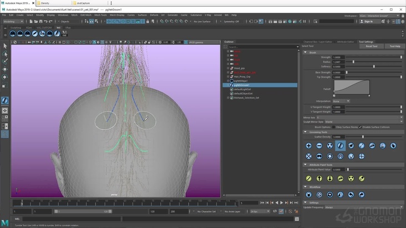Image resolution: width=406 pixels, height=228 pixels.
Task: Select the first grooming tool with plus icon
Action: (308, 146)
